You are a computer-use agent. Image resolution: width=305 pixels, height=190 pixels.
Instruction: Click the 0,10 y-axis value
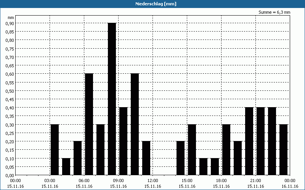tap(10, 158)
